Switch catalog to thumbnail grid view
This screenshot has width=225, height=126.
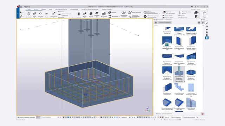click(156, 22)
